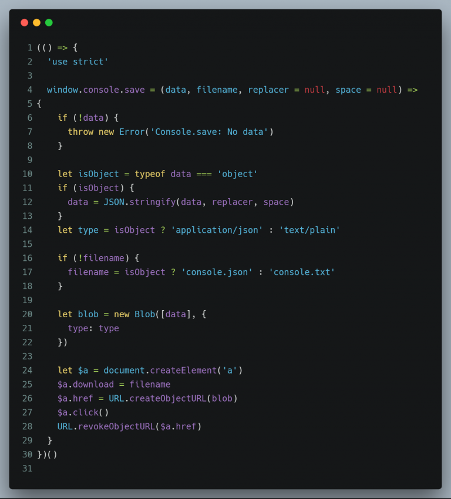Screen dimensions: 451x499
Task: Click URL.createObjectURL on line 26
Action: point(157,398)
